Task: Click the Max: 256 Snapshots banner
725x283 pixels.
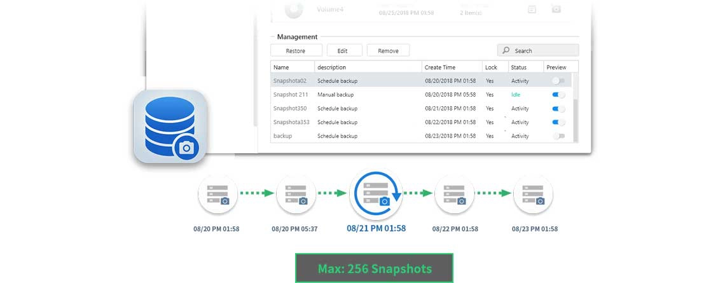Action: pyautogui.click(x=375, y=268)
